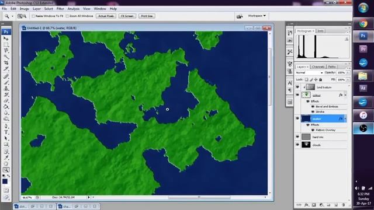
Task: Open the Workspace dropdown
Action: pyautogui.click(x=257, y=16)
